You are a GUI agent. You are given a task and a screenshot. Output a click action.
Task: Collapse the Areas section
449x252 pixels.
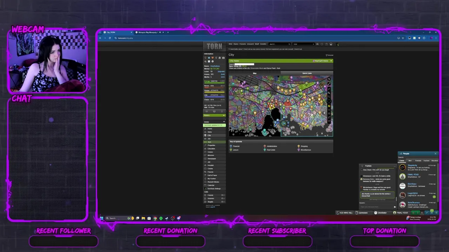(224, 122)
